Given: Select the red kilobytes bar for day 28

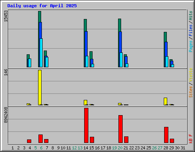Looking at the screenshot, I should 166,135.
